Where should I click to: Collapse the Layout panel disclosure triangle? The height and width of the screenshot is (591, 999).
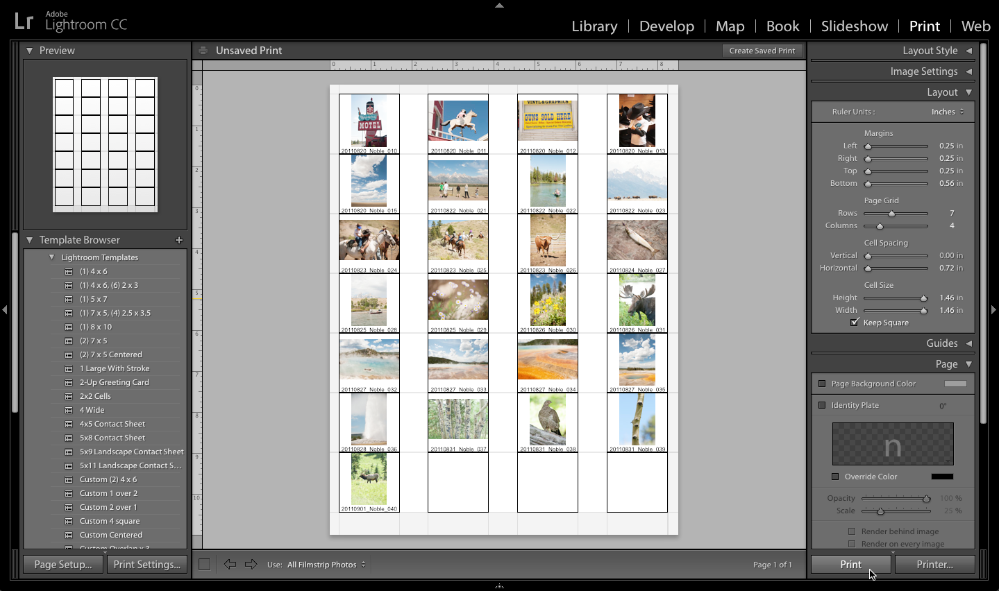(x=970, y=92)
